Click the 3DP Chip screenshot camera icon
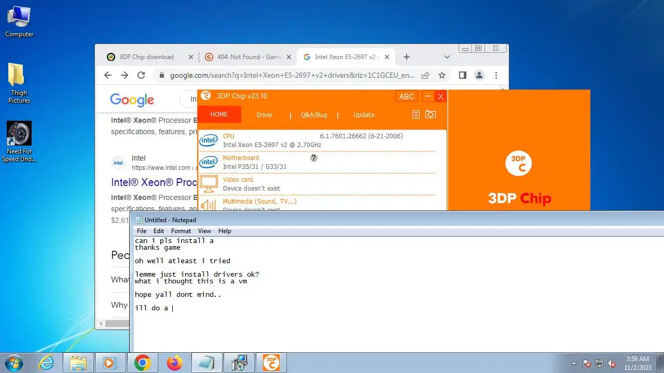The width and height of the screenshot is (664, 373). [x=431, y=114]
